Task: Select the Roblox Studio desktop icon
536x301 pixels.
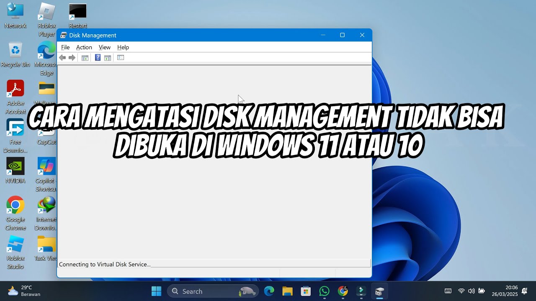Action: pyautogui.click(x=15, y=253)
